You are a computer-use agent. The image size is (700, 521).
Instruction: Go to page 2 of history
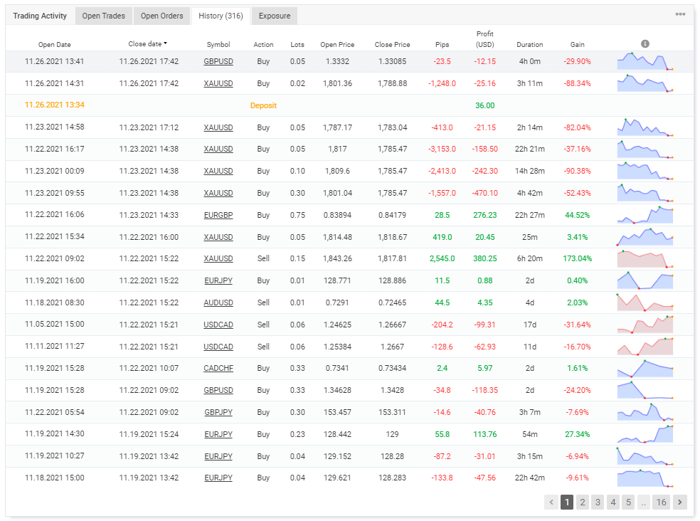point(582,502)
